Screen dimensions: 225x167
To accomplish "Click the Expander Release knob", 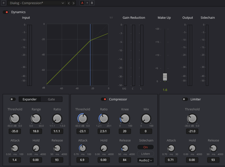I will (x=57, y=148).
